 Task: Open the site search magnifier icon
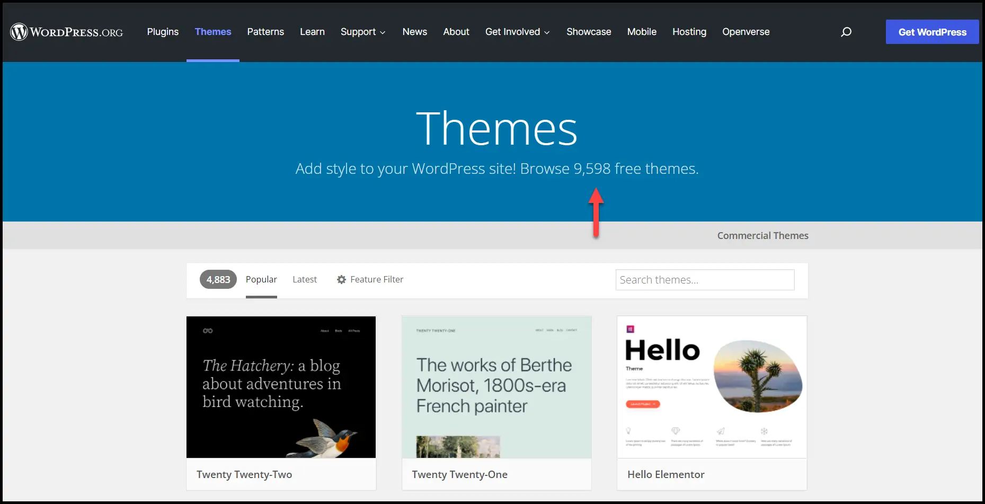pos(846,32)
